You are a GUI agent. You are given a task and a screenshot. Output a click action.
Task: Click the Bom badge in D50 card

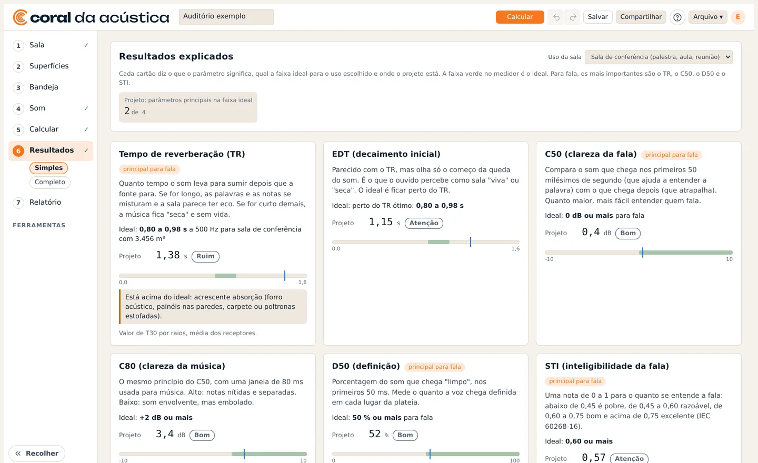(405, 435)
